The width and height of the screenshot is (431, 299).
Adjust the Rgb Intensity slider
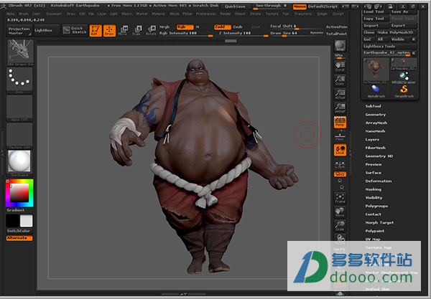(x=186, y=34)
